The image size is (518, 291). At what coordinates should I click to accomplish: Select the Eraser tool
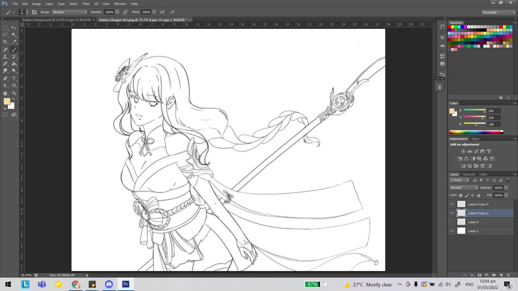pyautogui.click(x=5, y=63)
